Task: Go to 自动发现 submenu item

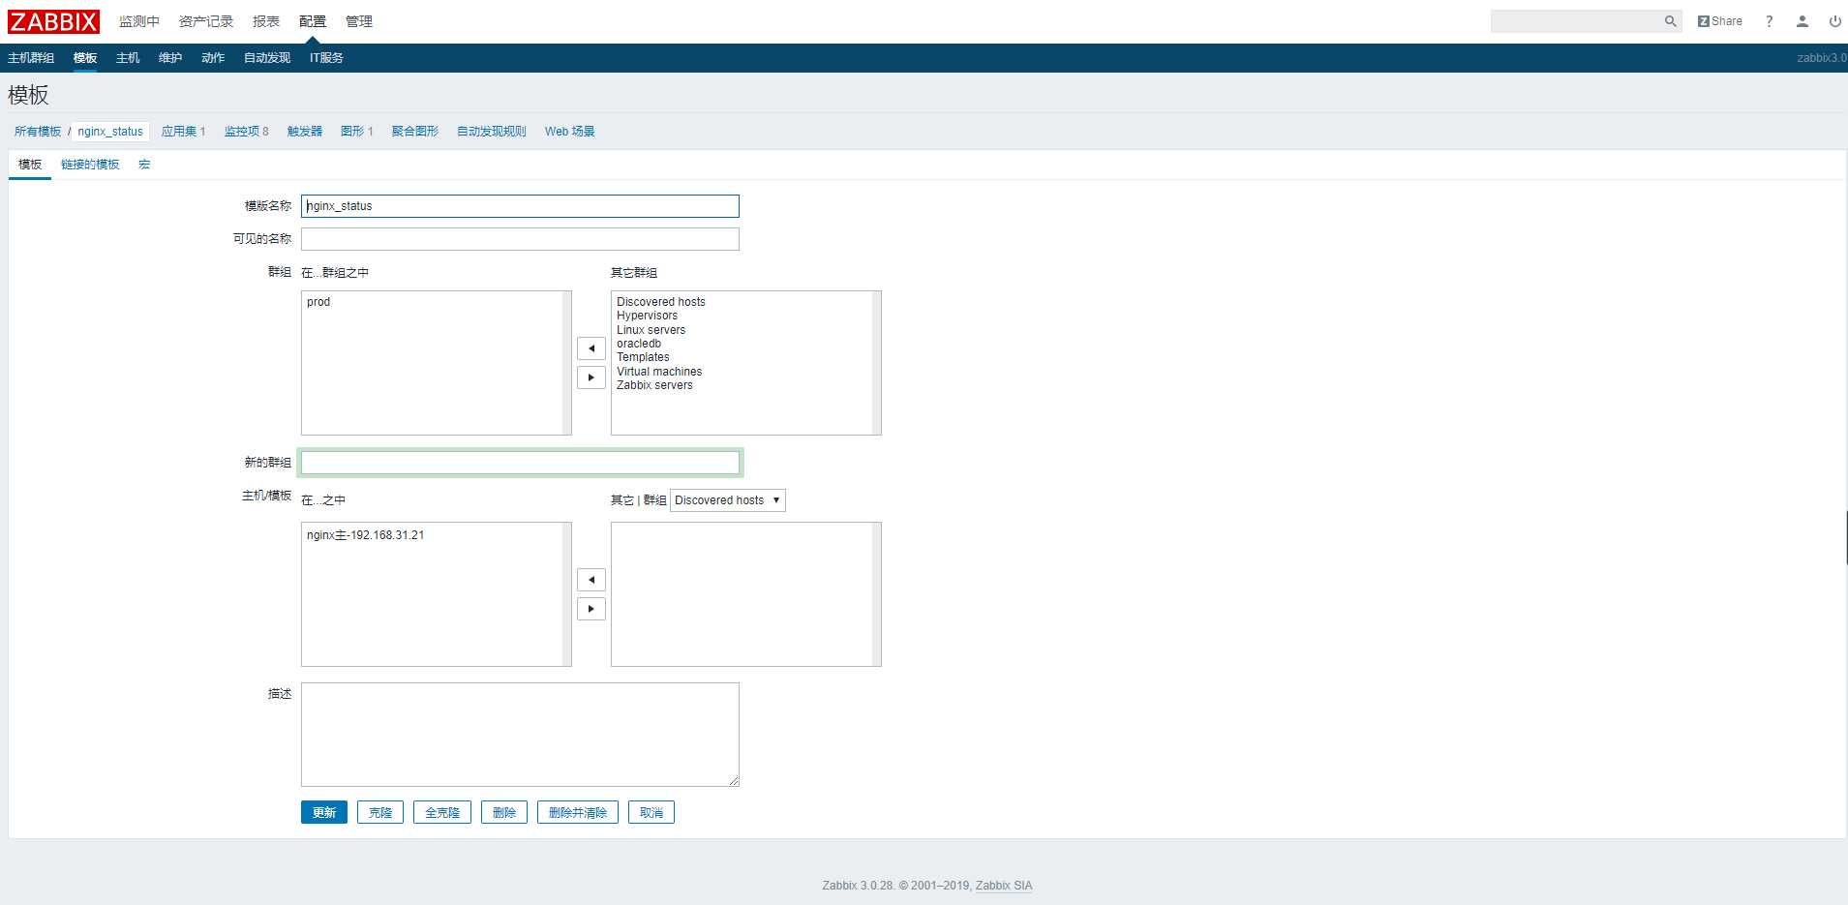Action: click(x=267, y=58)
